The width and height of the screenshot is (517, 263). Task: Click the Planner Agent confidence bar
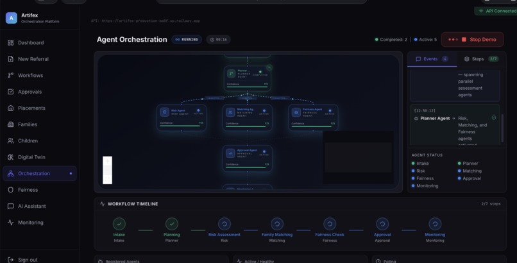point(248,87)
